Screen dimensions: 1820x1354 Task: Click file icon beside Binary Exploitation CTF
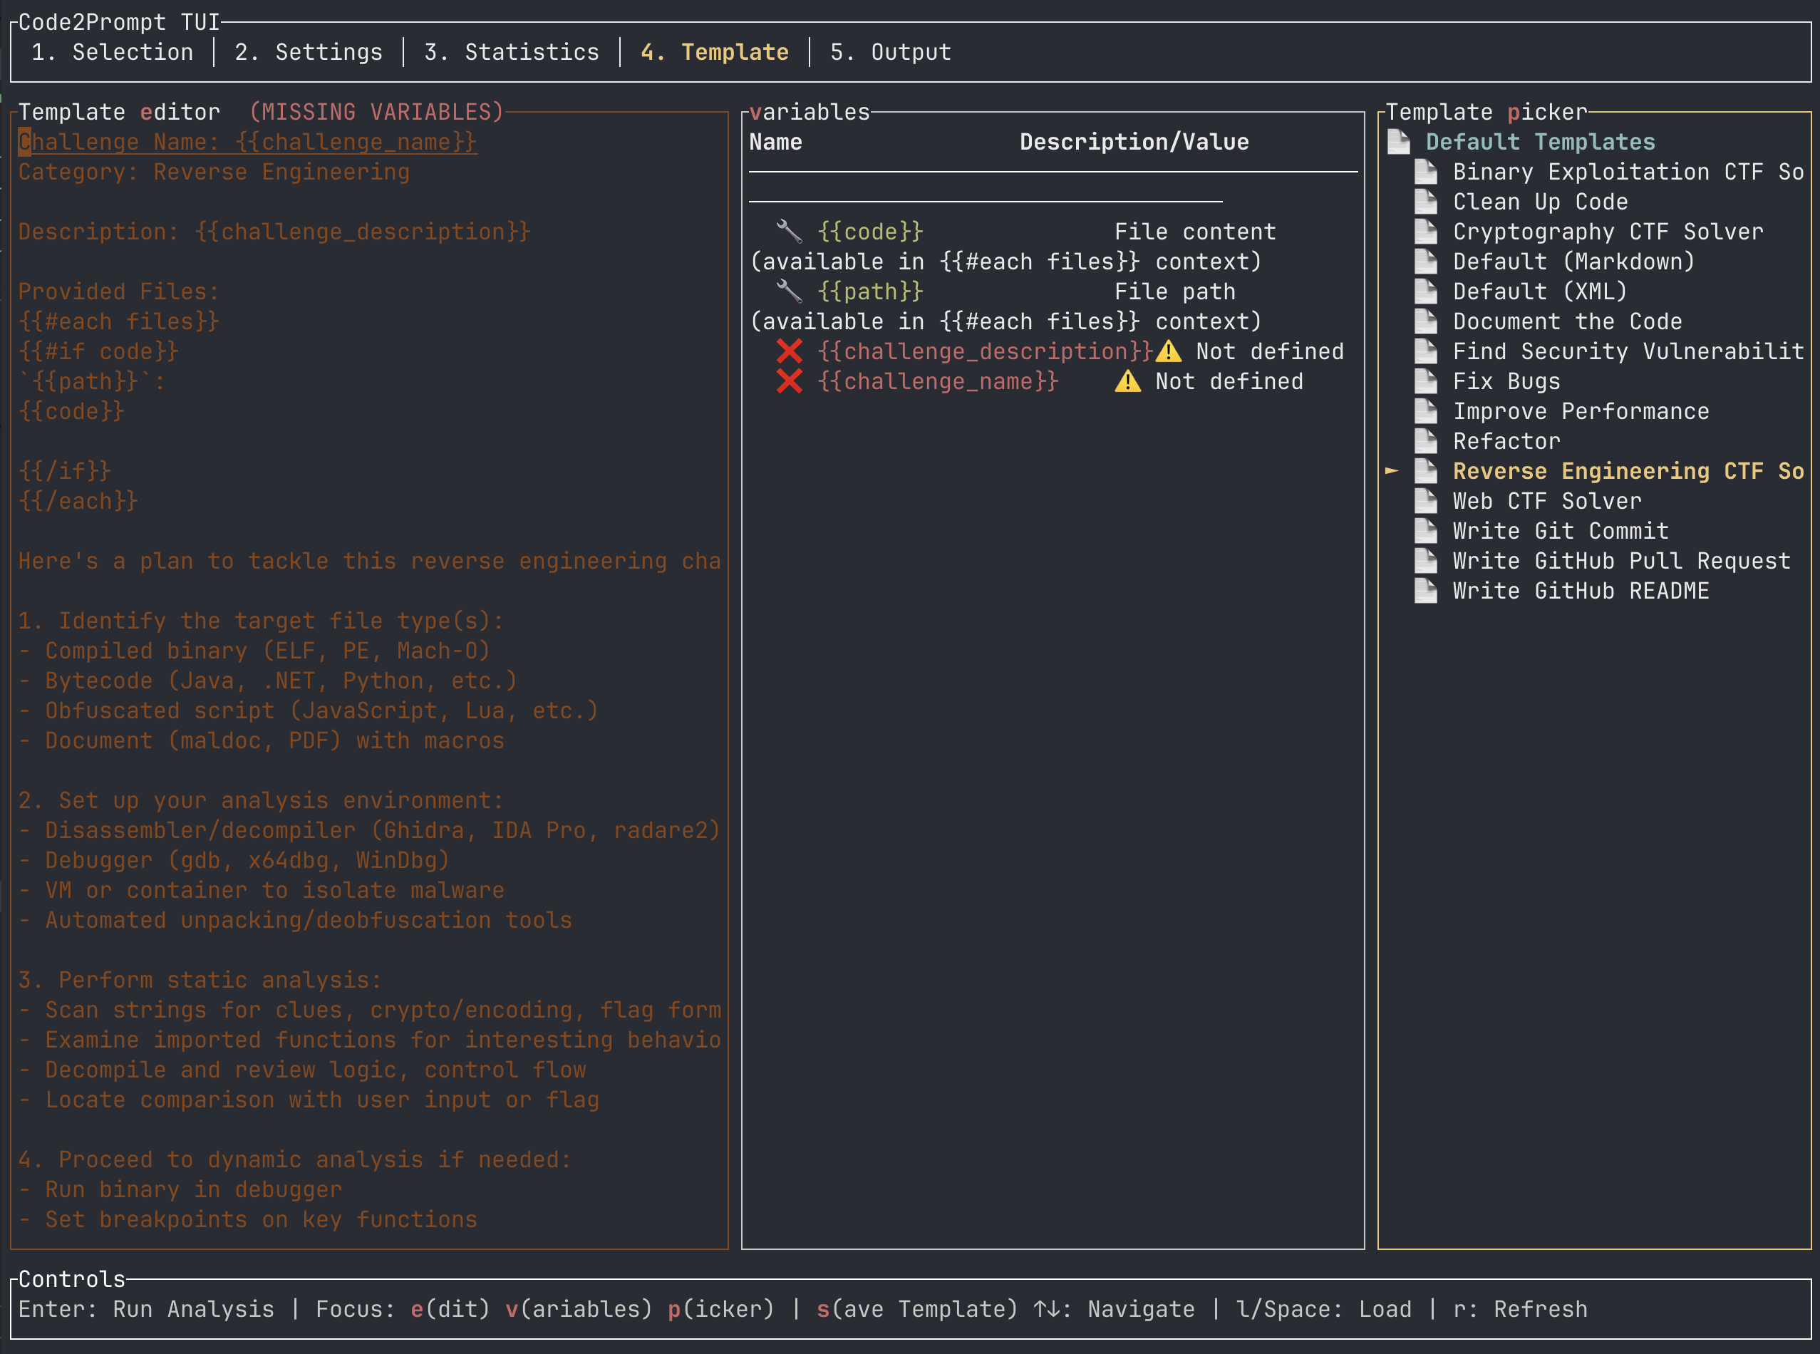click(x=1426, y=172)
